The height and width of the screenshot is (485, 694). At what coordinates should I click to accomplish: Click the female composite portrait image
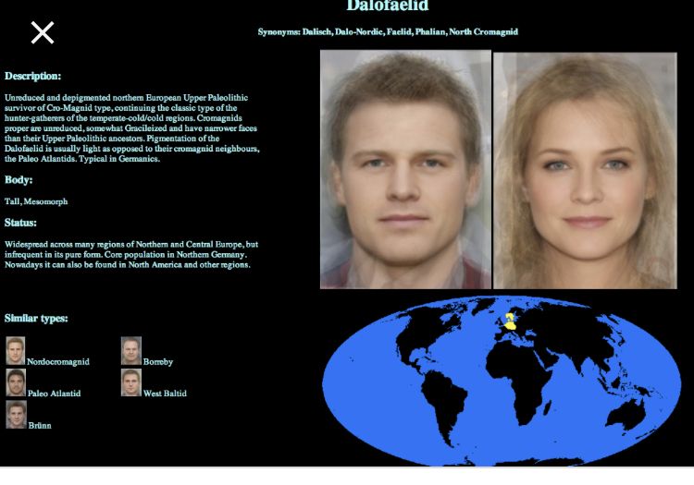(585, 171)
